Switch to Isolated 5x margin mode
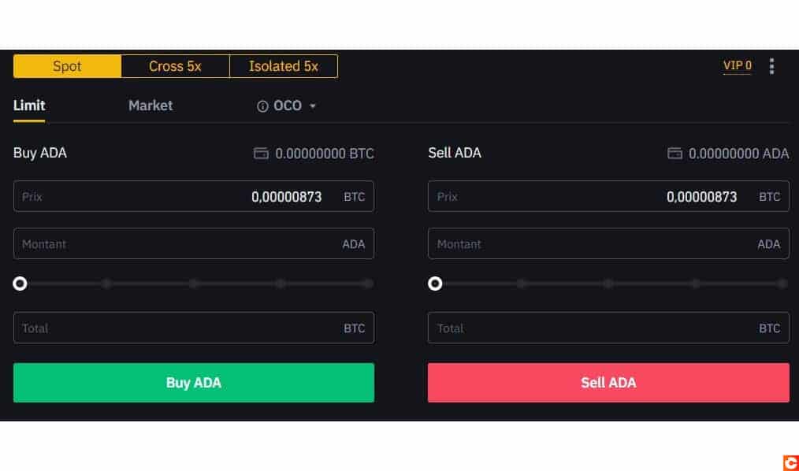 pos(284,66)
